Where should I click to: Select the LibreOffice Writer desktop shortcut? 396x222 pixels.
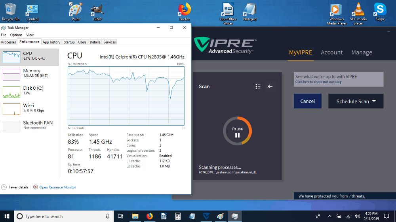pos(228,14)
